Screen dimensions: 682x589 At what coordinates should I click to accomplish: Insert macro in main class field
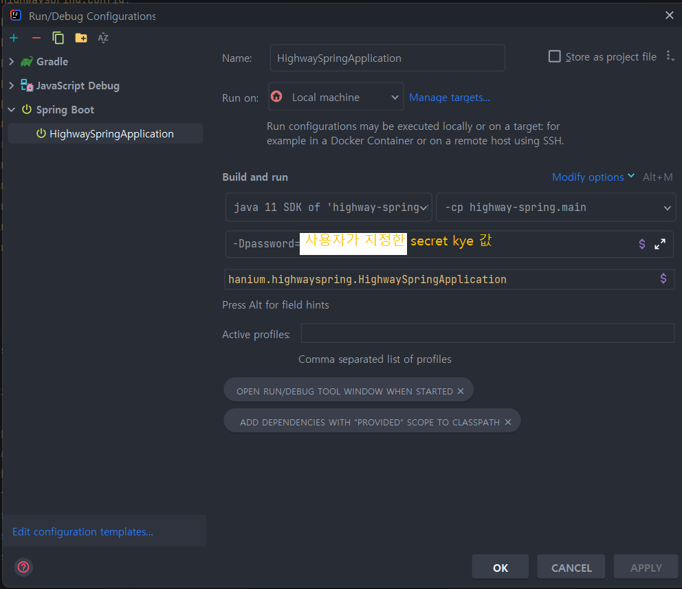click(663, 278)
